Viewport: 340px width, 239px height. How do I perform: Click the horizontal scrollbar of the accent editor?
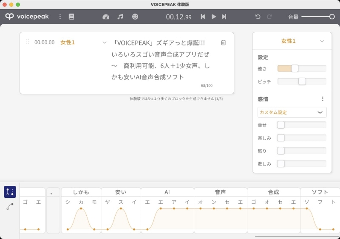pos(297,236)
